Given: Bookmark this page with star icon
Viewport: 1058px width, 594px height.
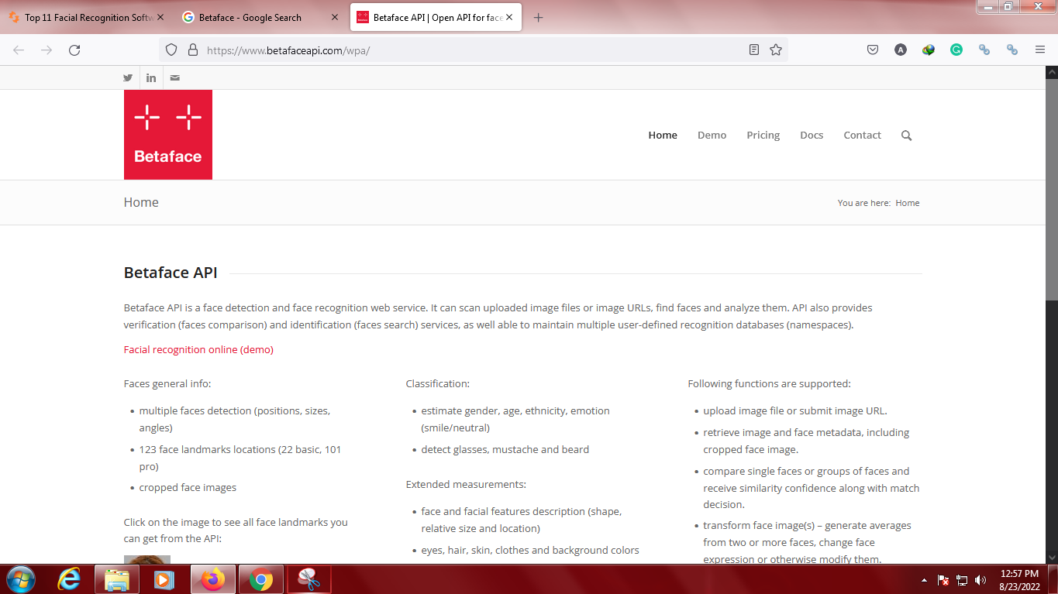Looking at the screenshot, I should coord(776,50).
